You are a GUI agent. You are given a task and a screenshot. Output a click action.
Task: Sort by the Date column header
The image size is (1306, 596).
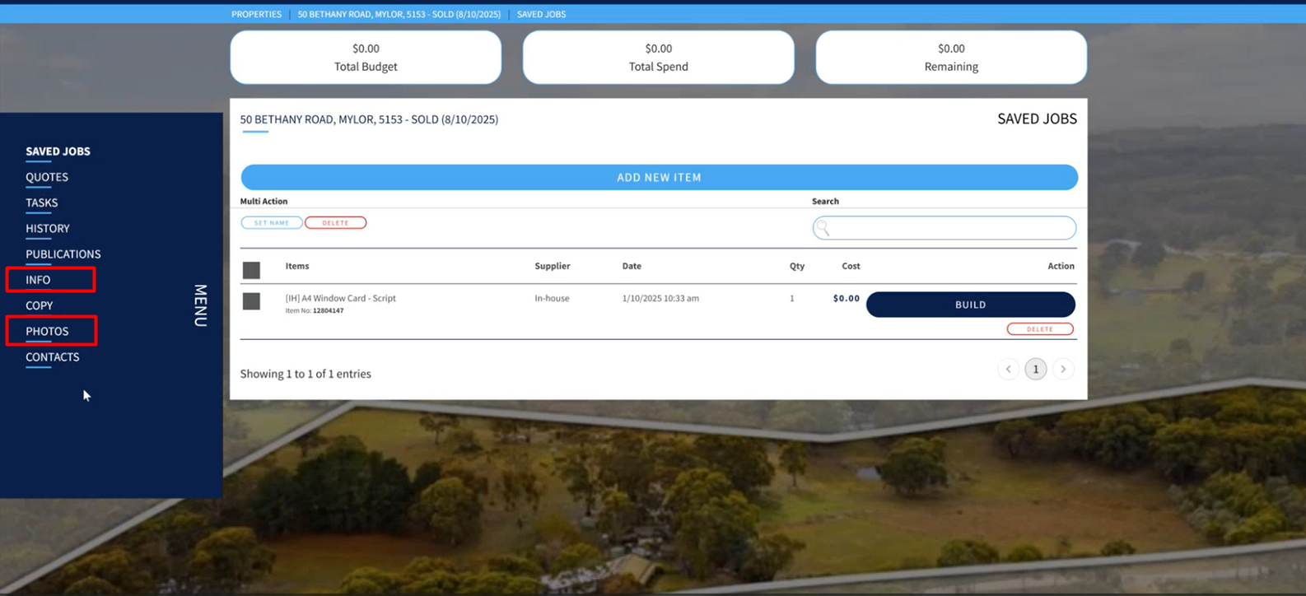coord(632,266)
